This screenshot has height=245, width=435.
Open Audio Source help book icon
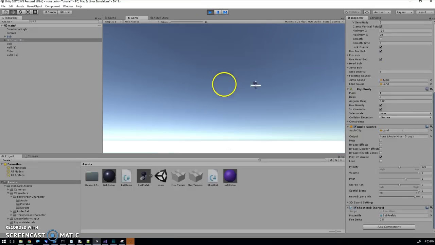427,127
